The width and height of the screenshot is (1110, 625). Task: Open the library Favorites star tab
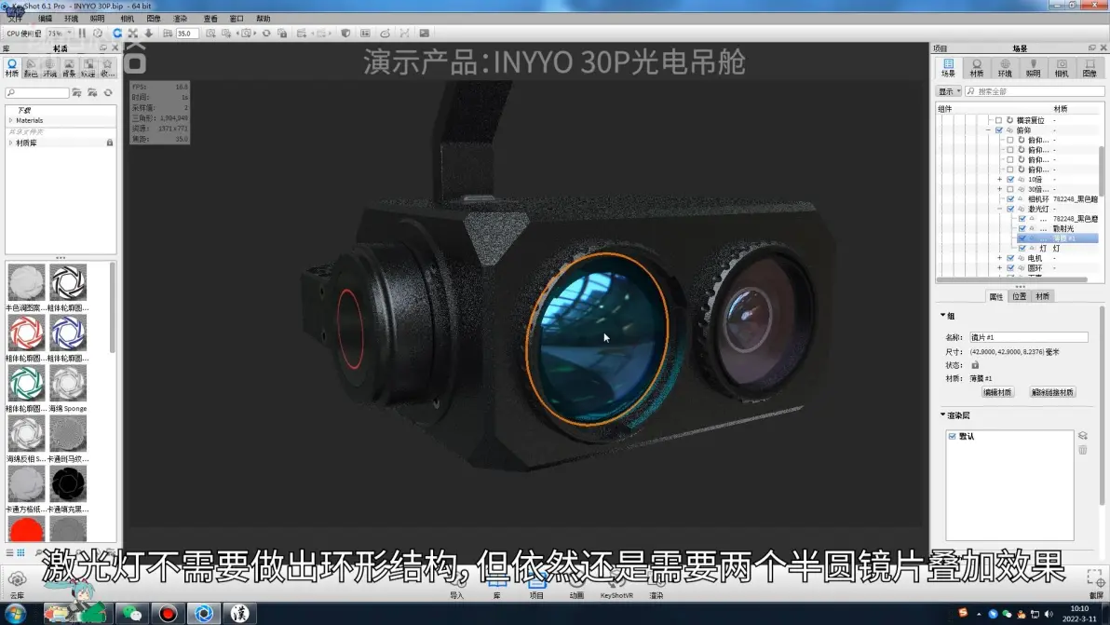pos(107,68)
